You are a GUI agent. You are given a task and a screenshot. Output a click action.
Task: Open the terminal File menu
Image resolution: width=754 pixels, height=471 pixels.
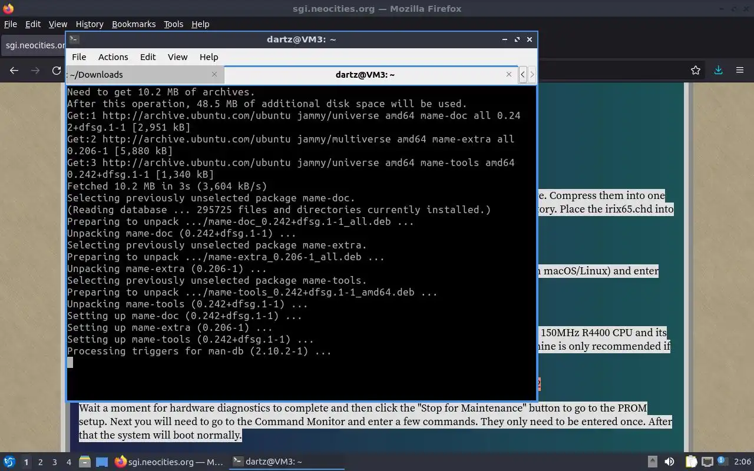click(x=79, y=57)
